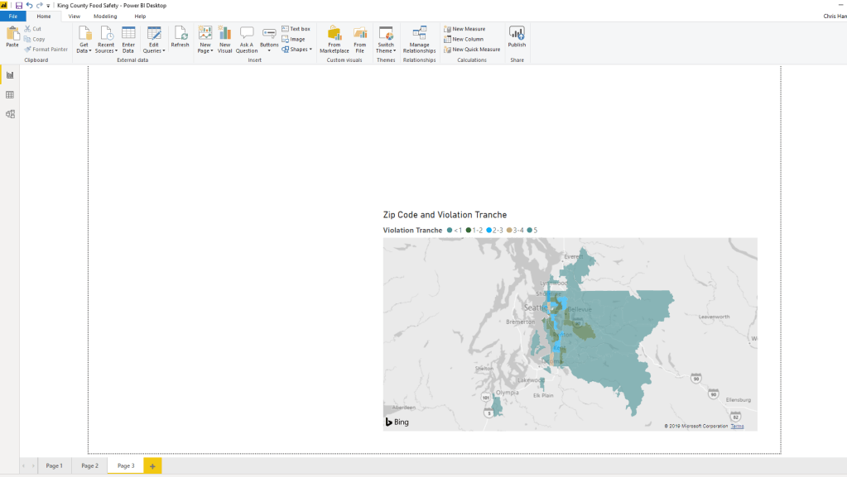Select the teal dot next to '5'
Screen dimensions: 847x477
pyautogui.click(x=529, y=230)
